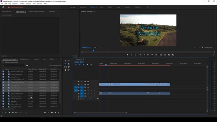Select the Ripple Edit tool
The height and width of the screenshot is (122, 217).
[x=65, y=64]
